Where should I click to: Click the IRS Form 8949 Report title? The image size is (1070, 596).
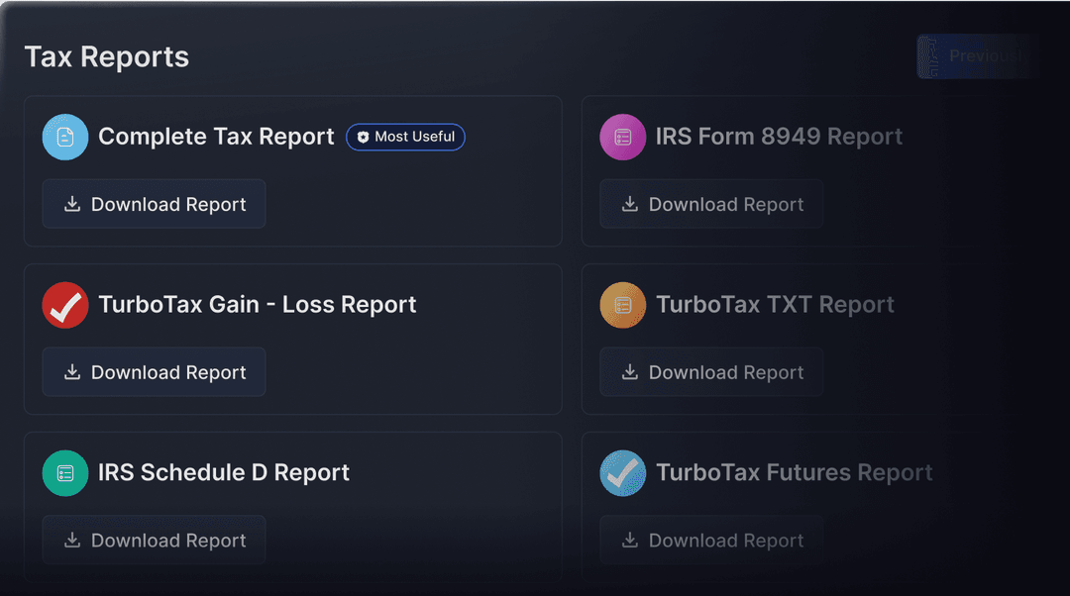(780, 137)
